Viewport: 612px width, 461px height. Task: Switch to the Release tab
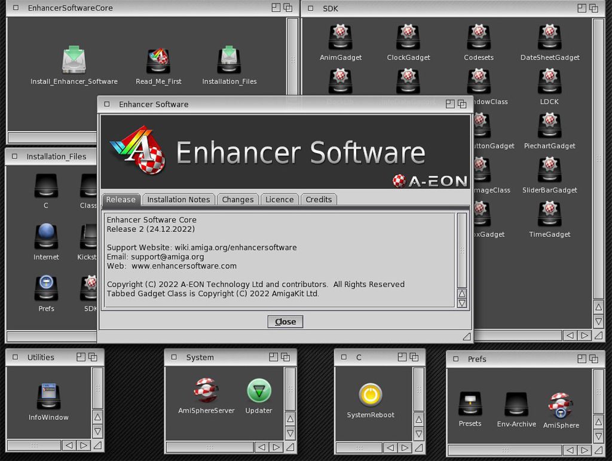pos(121,200)
